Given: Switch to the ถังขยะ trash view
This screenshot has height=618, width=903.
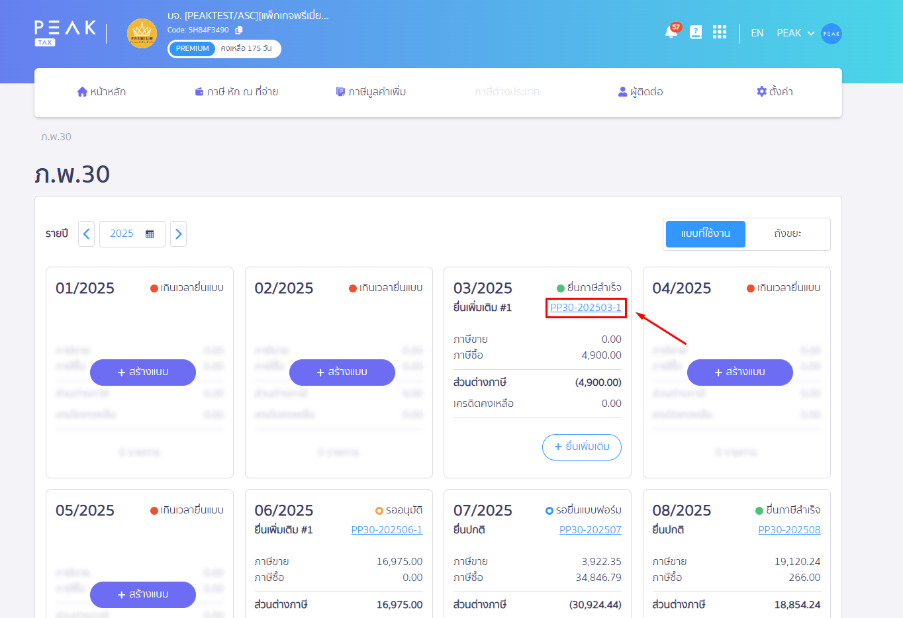Looking at the screenshot, I should pyautogui.click(x=787, y=234).
